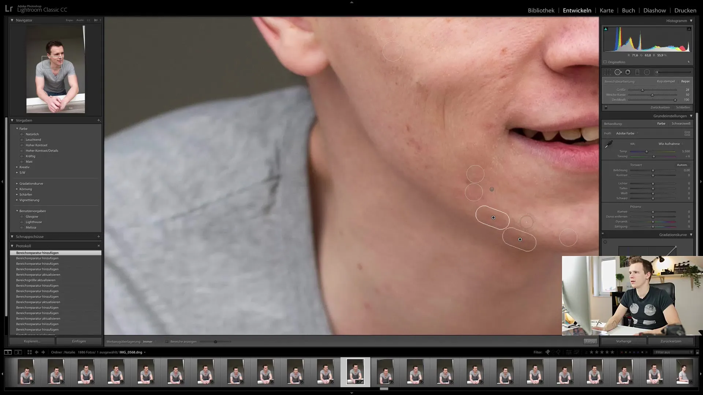The width and height of the screenshot is (703, 395).
Task: Switch to Entwickeln module
Action: (x=577, y=10)
